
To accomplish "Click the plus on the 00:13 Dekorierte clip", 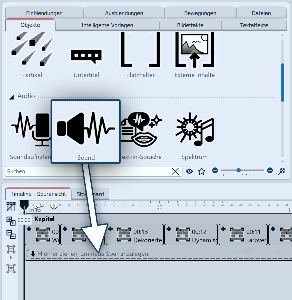I will 110,229.
